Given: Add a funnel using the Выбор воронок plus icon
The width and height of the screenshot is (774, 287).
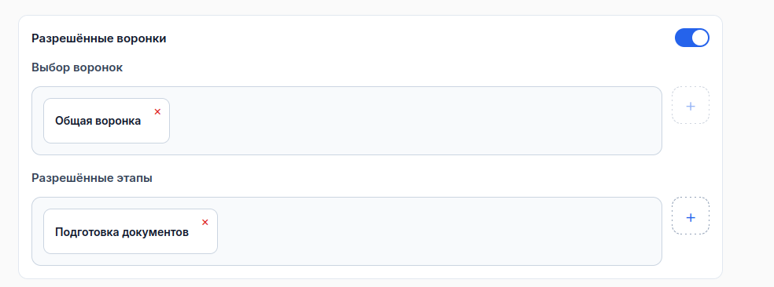Looking at the screenshot, I should (691, 105).
